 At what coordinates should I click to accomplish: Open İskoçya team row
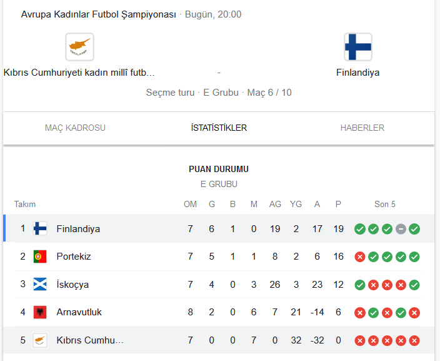pyautogui.click(x=219, y=284)
